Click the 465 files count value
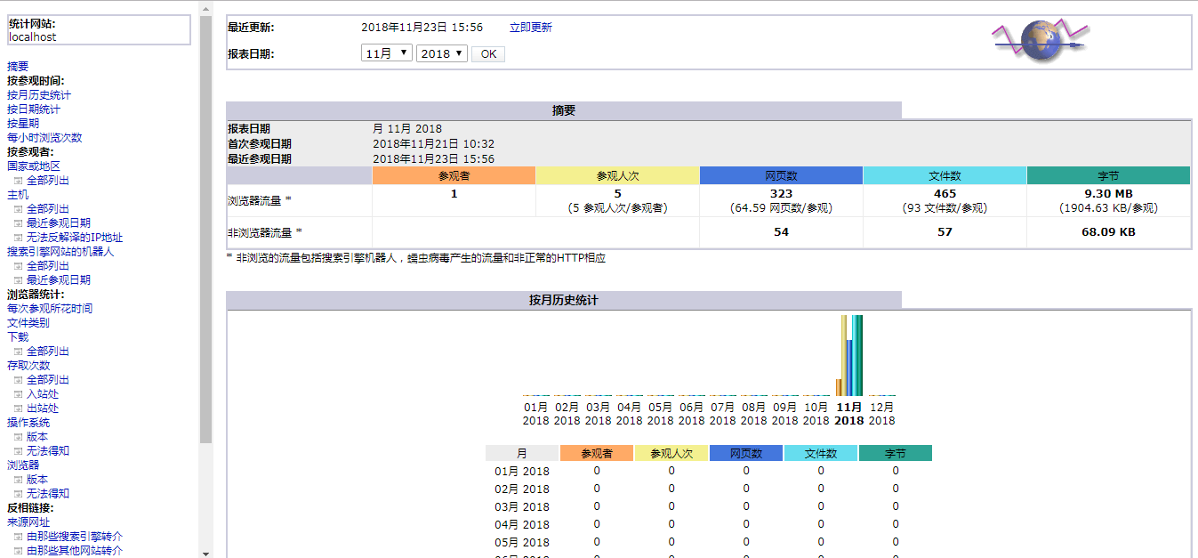 coord(945,193)
